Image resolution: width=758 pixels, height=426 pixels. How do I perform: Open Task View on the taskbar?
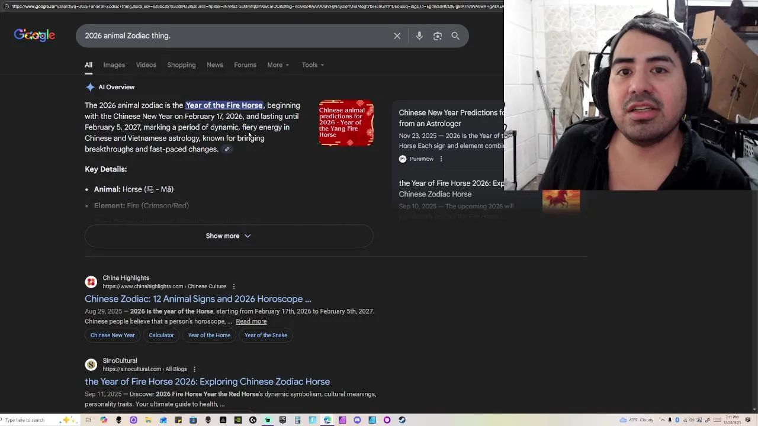pos(88,420)
